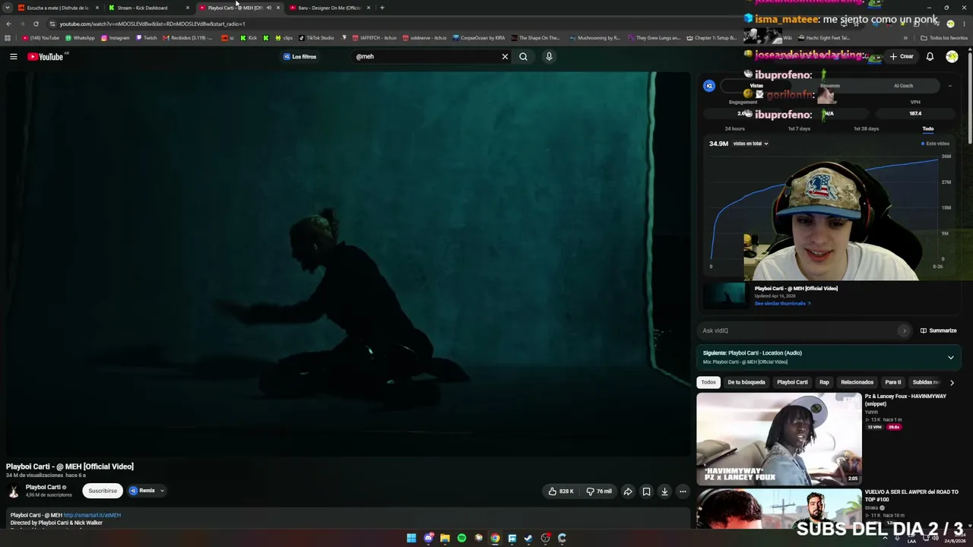Click the Suscribirse button
The width and height of the screenshot is (973, 547).
coord(103,491)
